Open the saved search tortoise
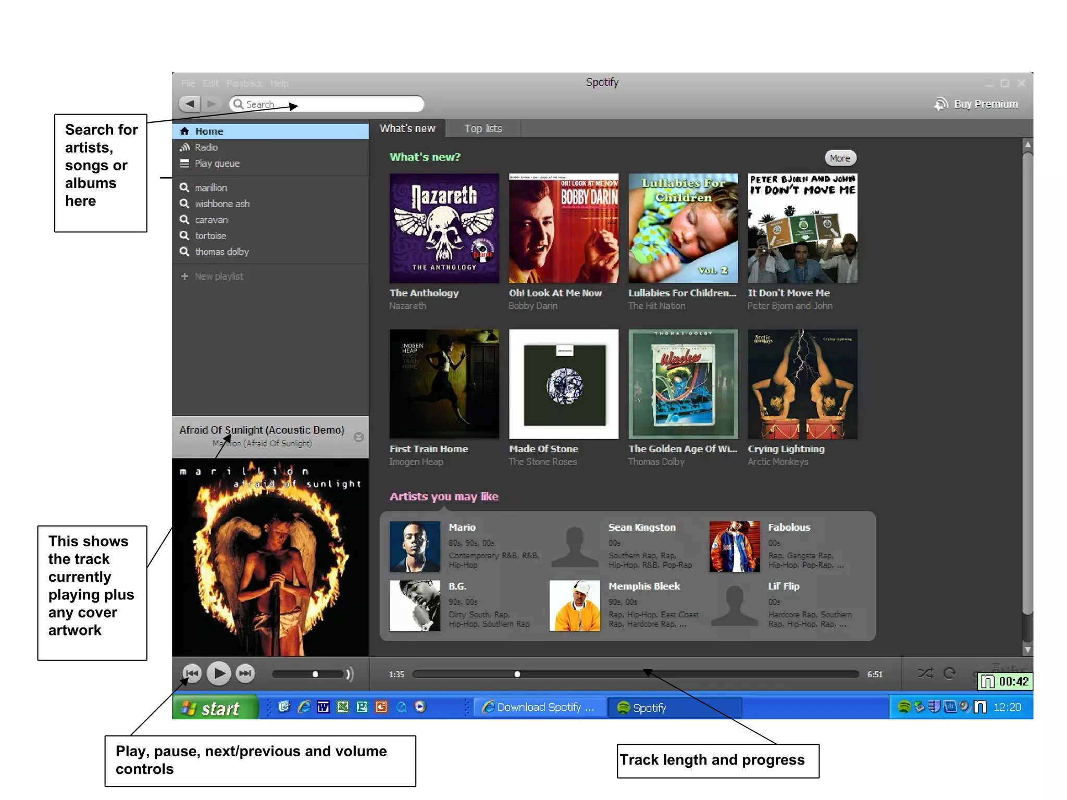This screenshot has height=800, width=1067. (x=270, y=236)
